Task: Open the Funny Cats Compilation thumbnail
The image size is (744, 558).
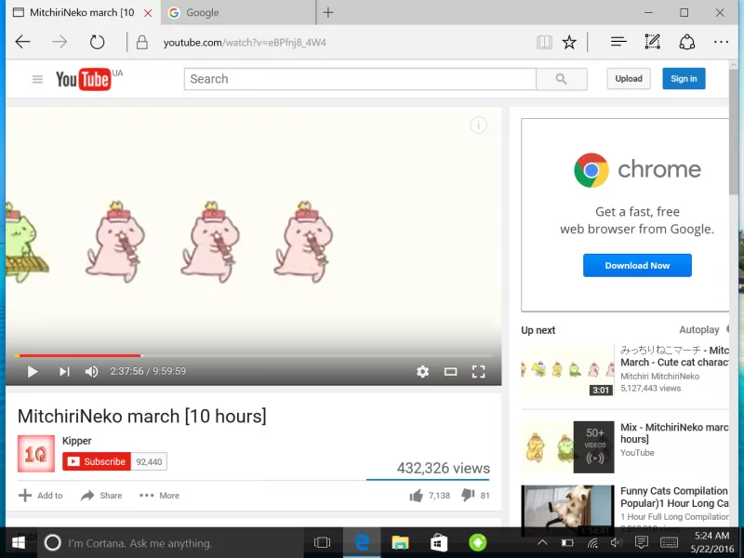Action: coord(567,511)
